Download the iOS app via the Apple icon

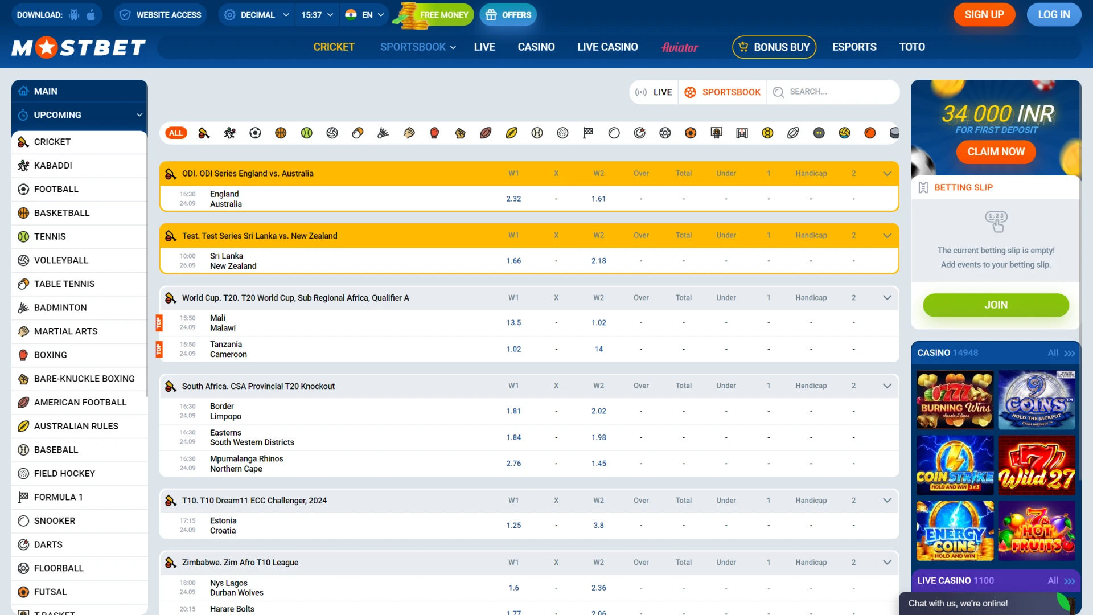(91, 15)
